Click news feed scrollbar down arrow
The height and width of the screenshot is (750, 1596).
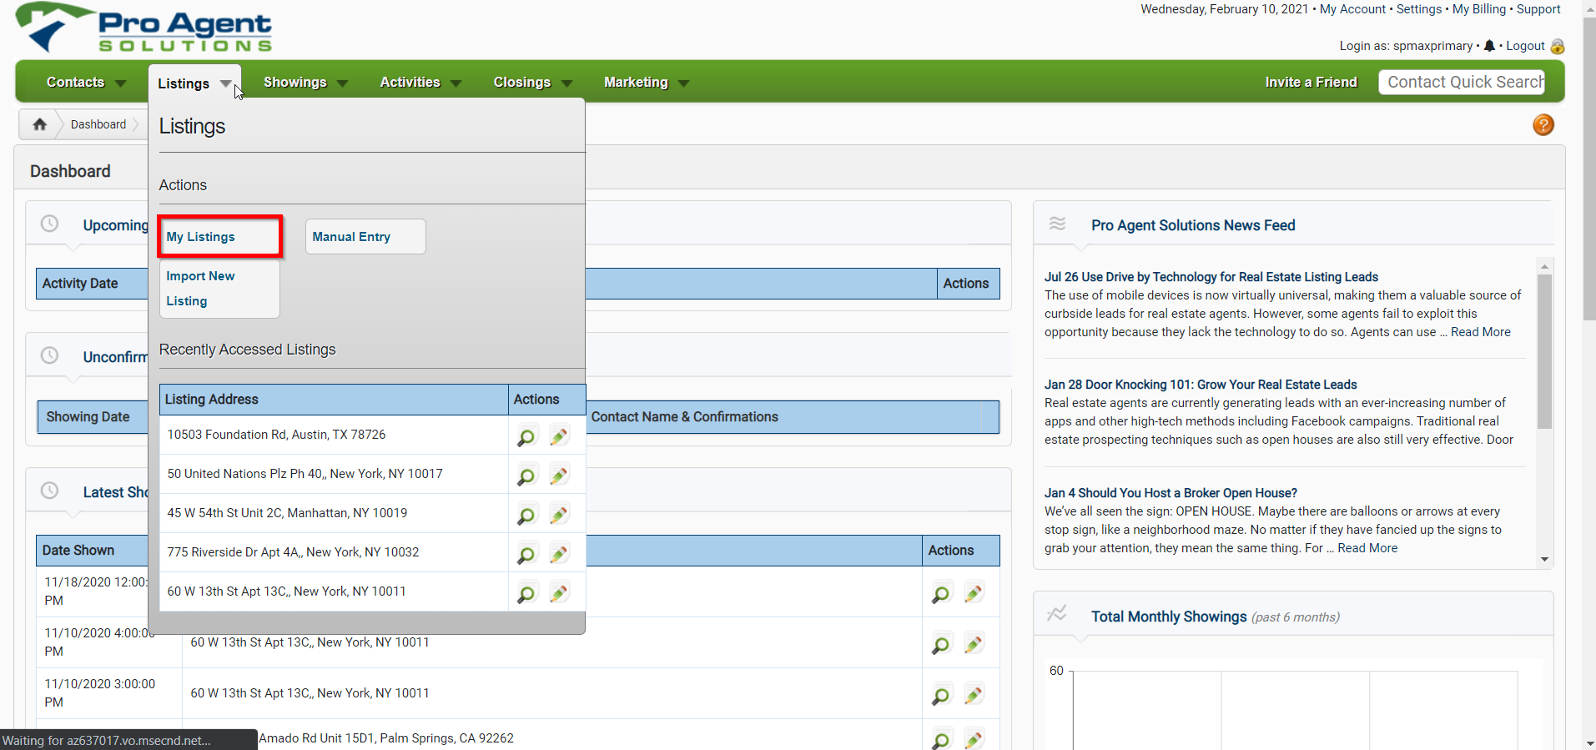1544,560
